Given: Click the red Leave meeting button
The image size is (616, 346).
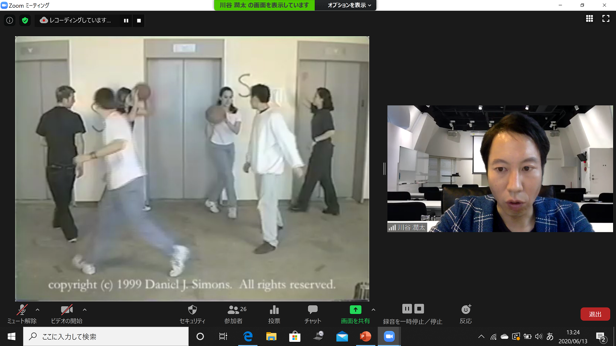Looking at the screenshot, I should click(595, 314).
